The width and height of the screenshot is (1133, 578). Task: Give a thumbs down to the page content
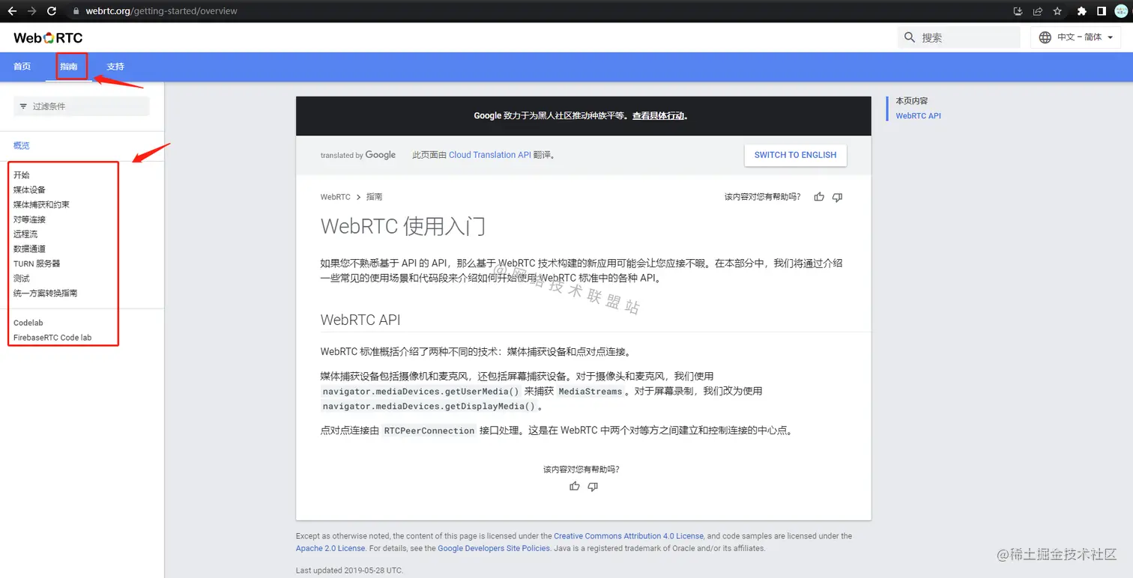click(x=837, y=197)
